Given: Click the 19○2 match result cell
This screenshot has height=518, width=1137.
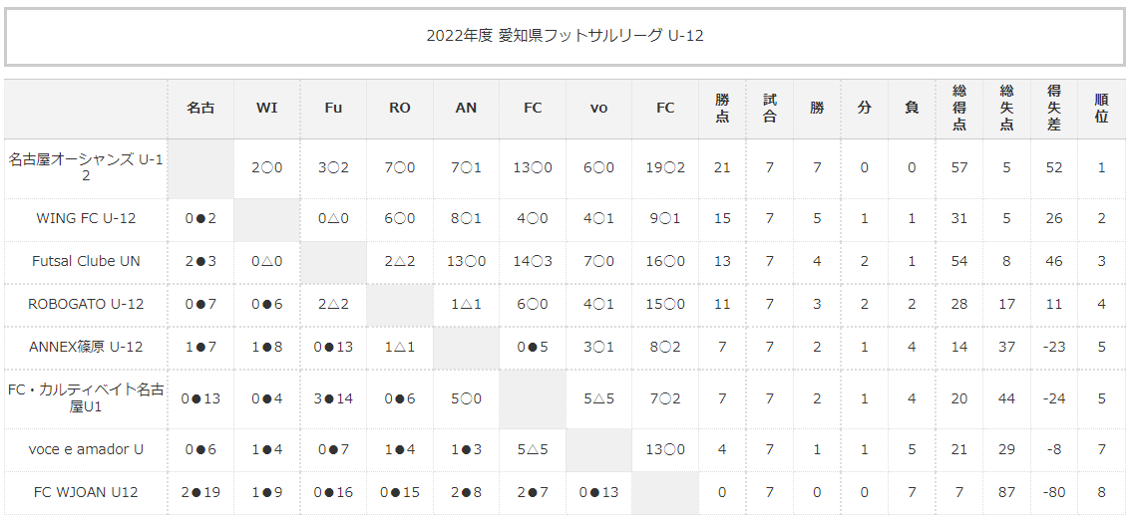Looking at the screenshot, I should pyautogui.click(x=665, y=167).
